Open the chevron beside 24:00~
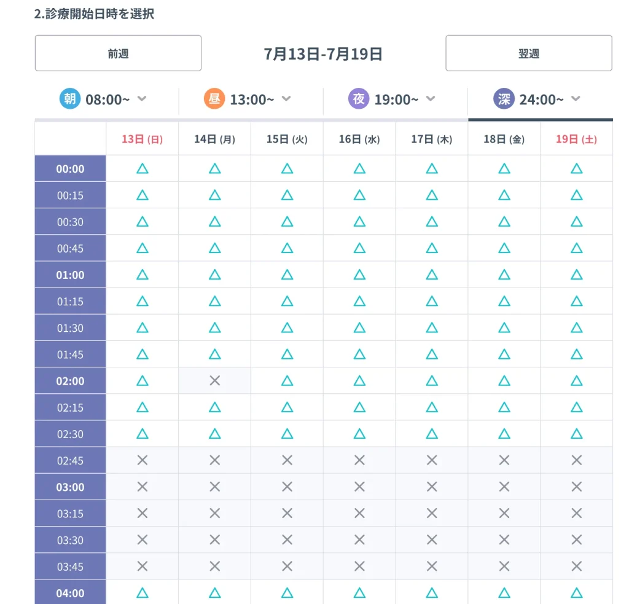629x604 pixels. (x=576, y=98)
